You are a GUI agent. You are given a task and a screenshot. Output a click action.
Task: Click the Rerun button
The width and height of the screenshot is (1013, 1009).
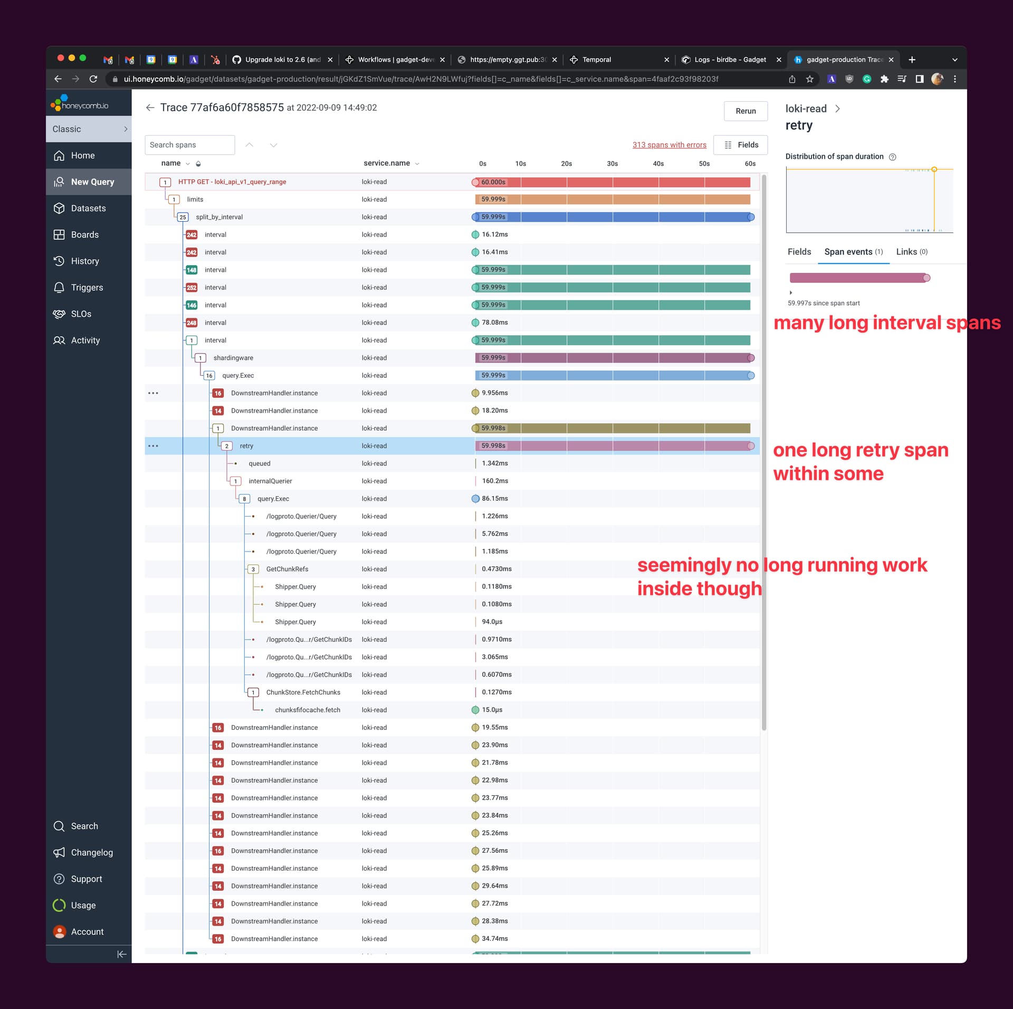[746, 111]
